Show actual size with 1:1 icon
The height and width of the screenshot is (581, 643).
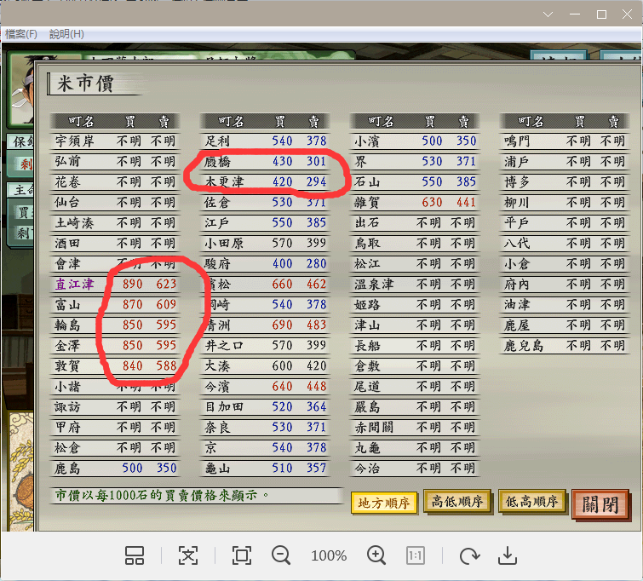point(416,555)
